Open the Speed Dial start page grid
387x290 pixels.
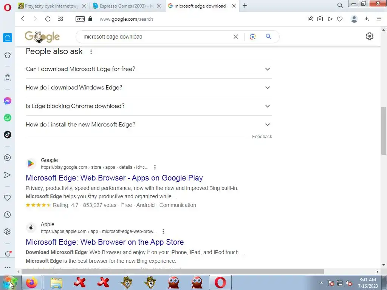[60, 19]
